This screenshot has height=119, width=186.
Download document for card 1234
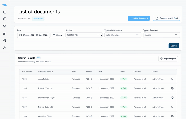[x=172, y=79]
